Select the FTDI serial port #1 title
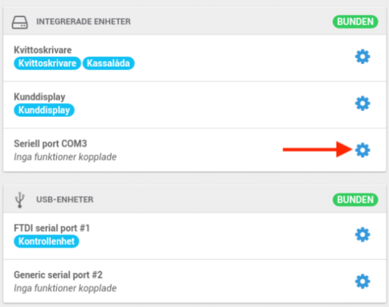This screenshot has width=389, height=307. [x=52, y=228]
